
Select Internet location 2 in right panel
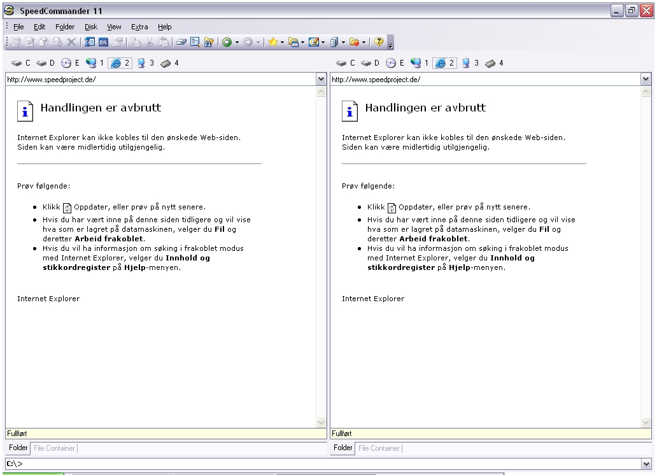pos(444,63)
